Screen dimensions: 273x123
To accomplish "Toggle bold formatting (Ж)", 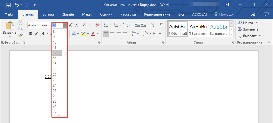I will tap(30, 34).
